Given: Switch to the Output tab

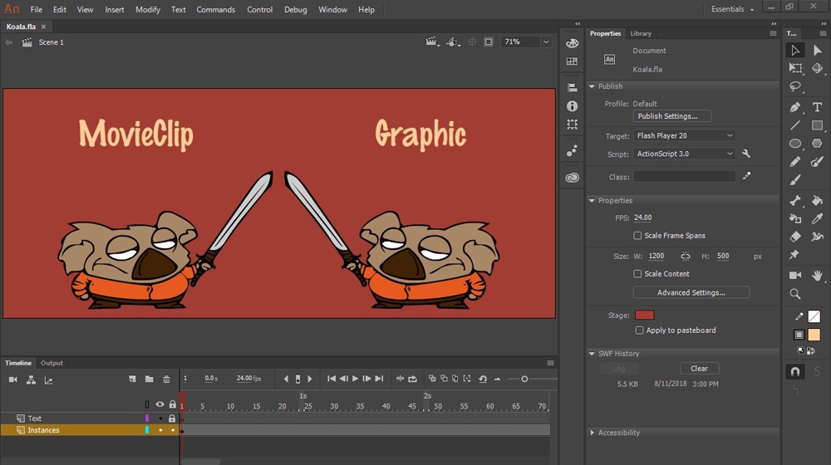Looking at the screenshot, I should [52, 363].
